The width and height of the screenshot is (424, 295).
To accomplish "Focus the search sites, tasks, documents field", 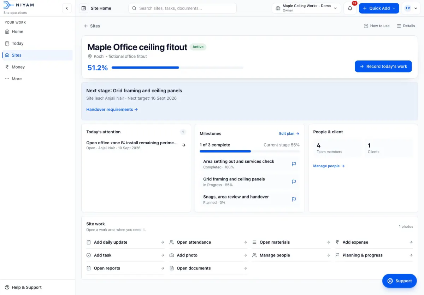I will [x=182, y=8].
